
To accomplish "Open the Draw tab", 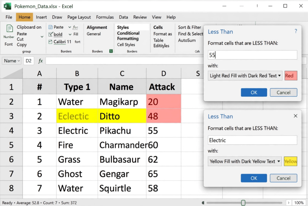I will [x=57, y=17].
